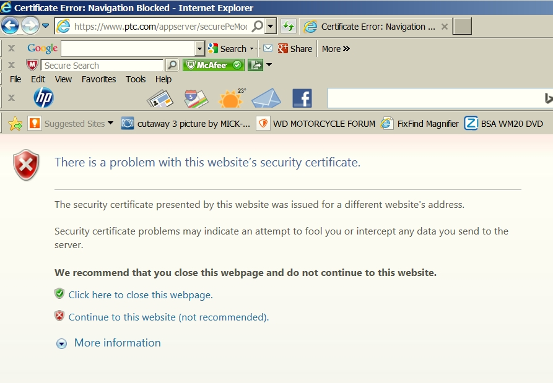Open the Edit menu
Image resolution: width=553 pixels, height=383 pixels.
tap(38, 79)
